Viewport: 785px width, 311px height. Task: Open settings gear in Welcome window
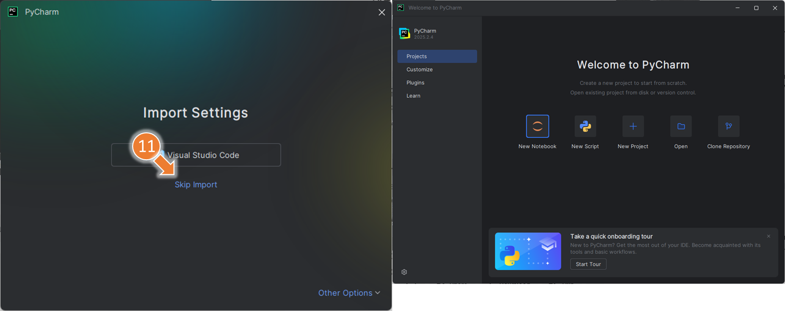coord(404,272)
